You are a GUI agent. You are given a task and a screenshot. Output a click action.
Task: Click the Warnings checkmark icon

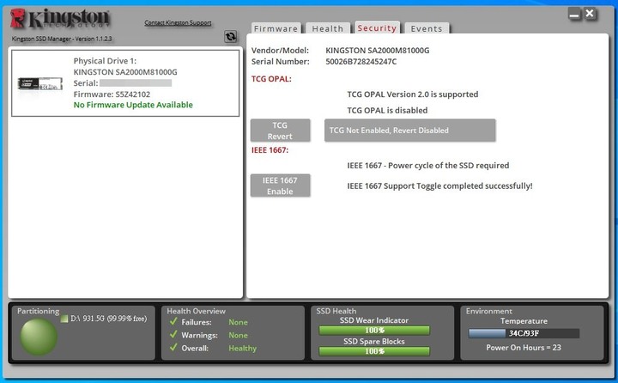pyautogui.click(x=173, y=335)
